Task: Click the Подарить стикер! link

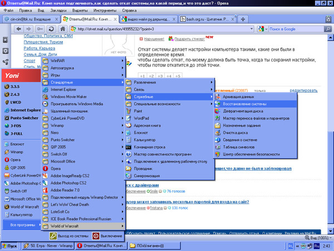Action: tap(189, 39)
